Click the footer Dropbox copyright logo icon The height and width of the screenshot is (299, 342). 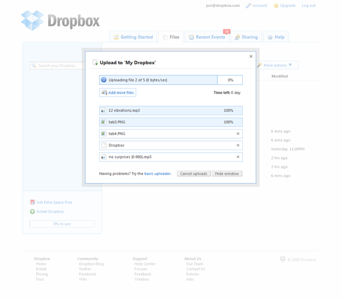coord(283,259)
